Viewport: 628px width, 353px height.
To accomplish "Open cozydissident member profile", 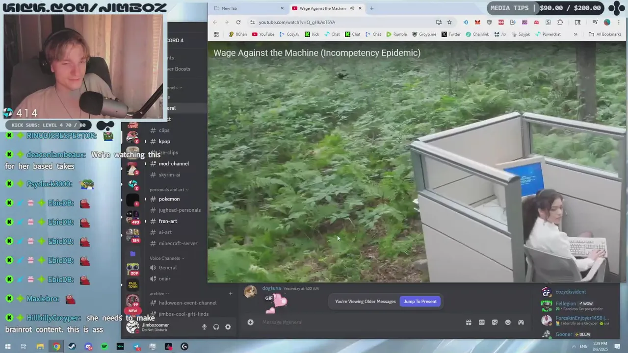I will tap(571, 292).
